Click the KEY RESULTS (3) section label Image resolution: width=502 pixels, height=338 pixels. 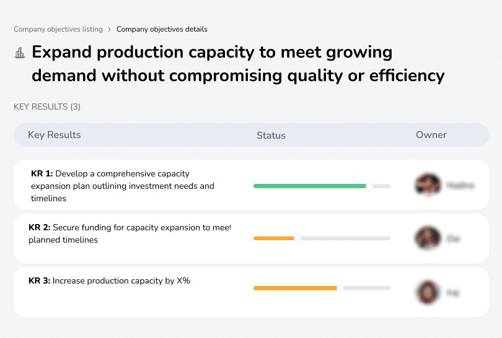click(x=47, y=106)
